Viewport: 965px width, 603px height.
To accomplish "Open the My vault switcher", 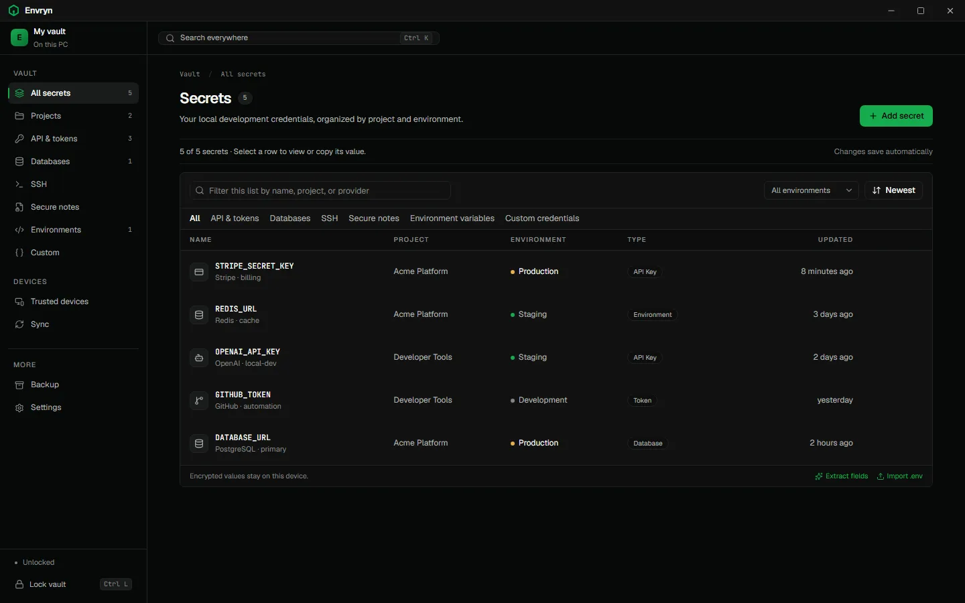I will (x=74, y=38).
